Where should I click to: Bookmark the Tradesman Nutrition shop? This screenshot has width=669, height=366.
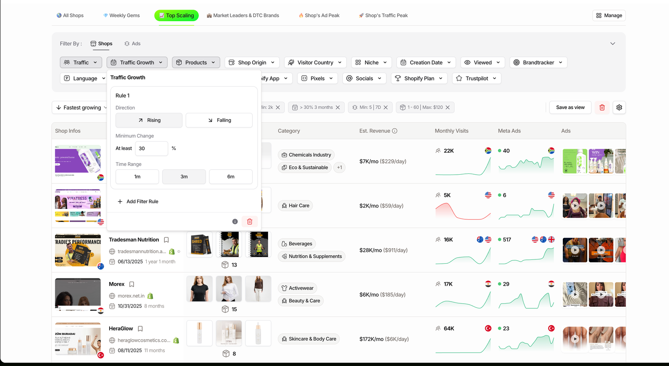point(166,240)
